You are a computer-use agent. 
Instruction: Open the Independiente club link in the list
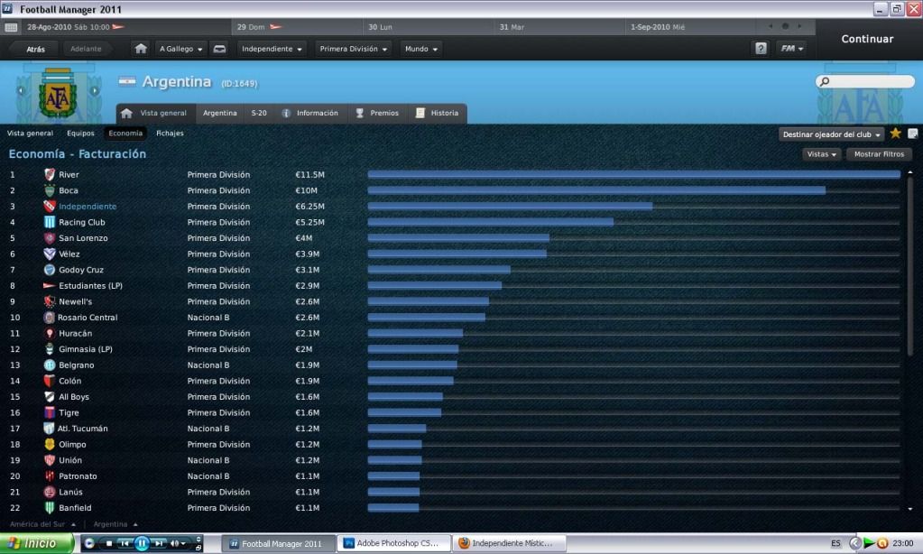pos(88,207)
